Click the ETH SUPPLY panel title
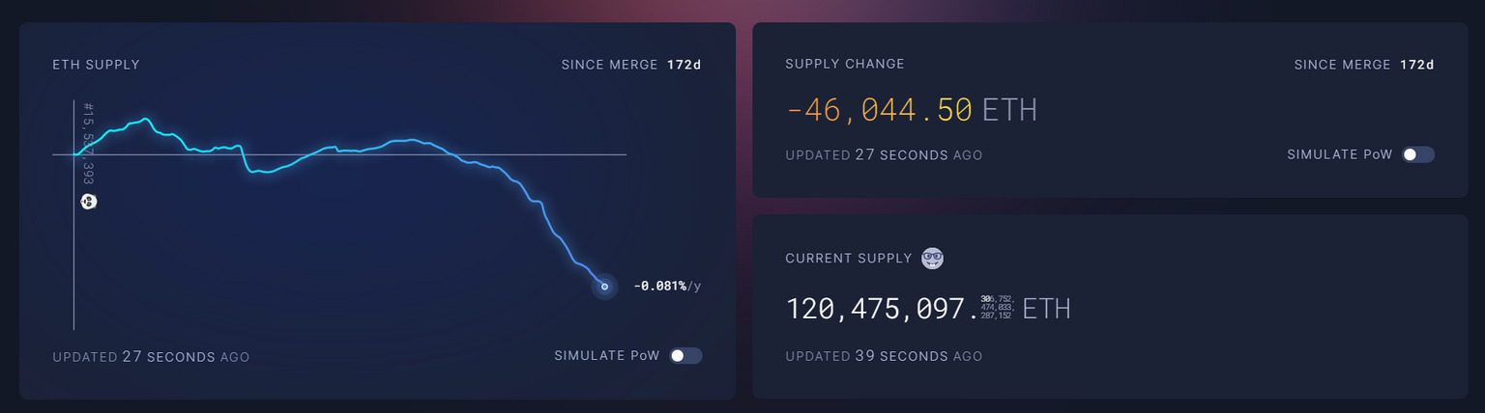 coord(97,65)
